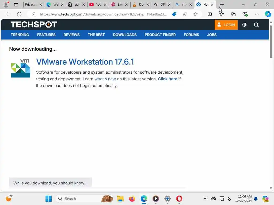274x205 pixels.
Task: Open the what's new link
Action: (105, 79)
